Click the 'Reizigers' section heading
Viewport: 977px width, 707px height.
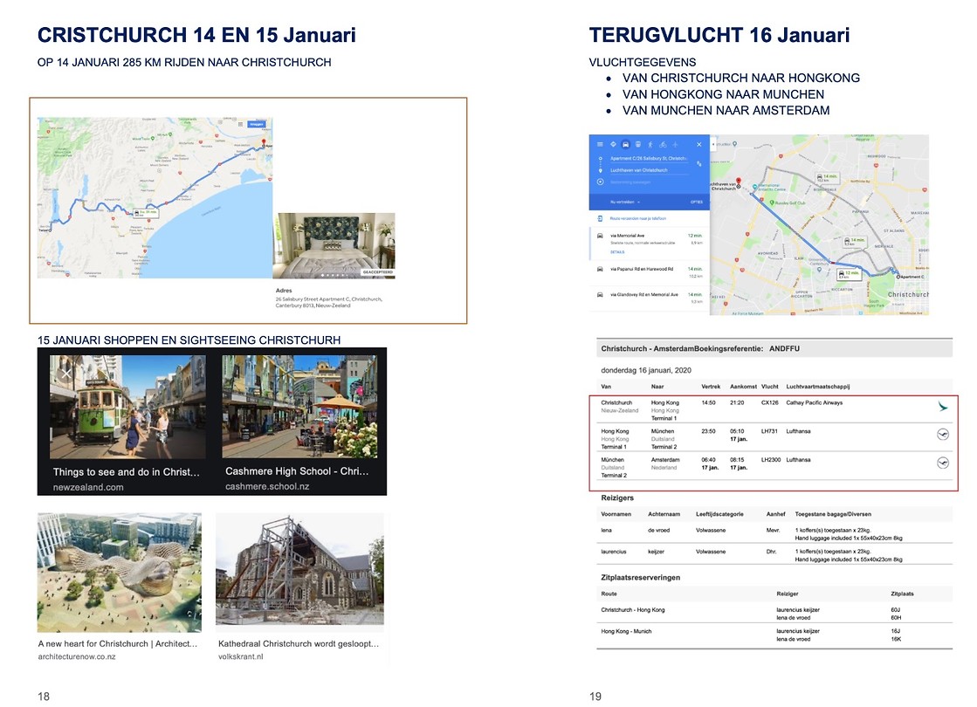click(x=617, y=498)
